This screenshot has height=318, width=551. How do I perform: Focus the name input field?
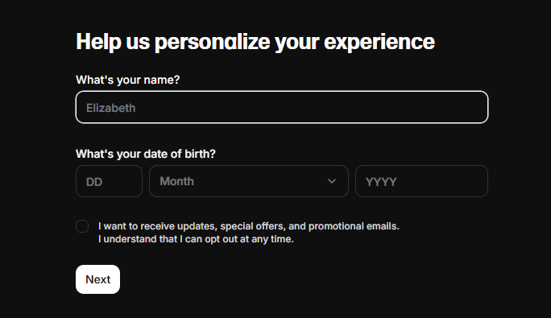pos(282,107)
